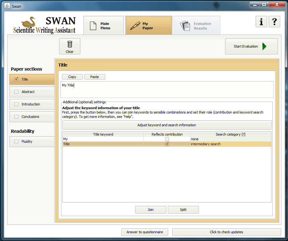Switch to My Paper tab
The image size is (288, 241).
[x=149, y=25]
